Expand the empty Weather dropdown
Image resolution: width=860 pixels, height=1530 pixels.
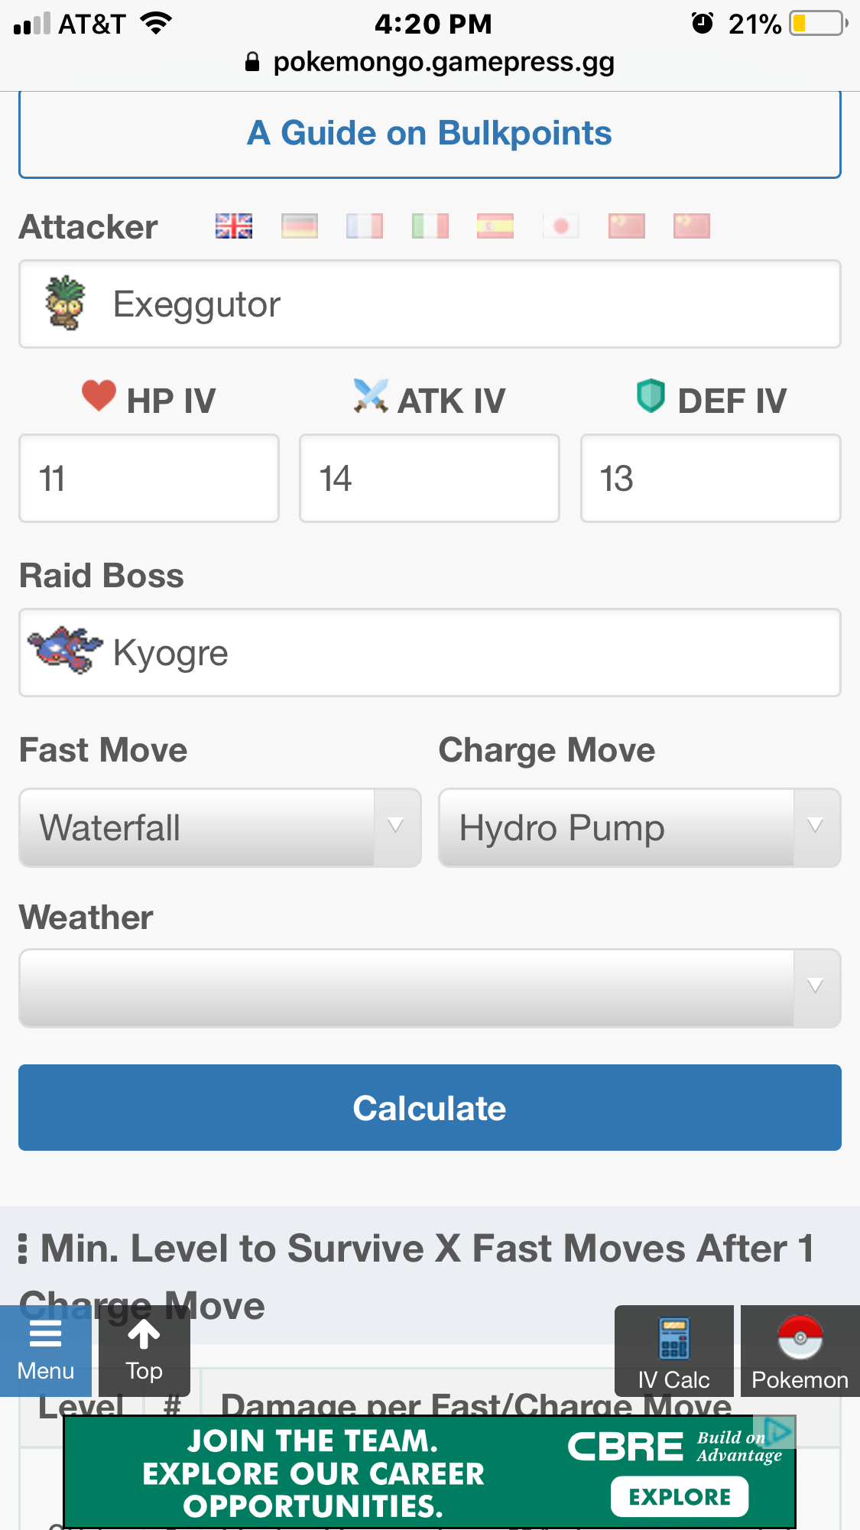point(430,988)
